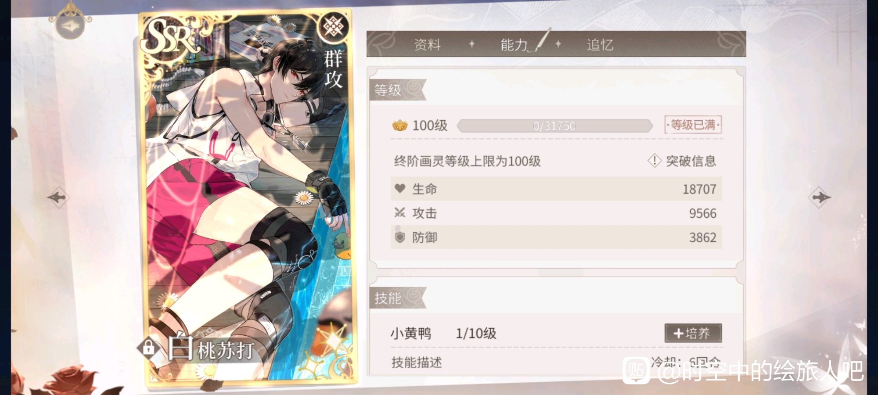Tap the heart icon next to 生命
878x395 pixels.
coord(400,189)
